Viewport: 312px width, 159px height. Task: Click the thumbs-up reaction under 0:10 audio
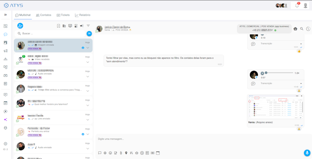coord(299,51)
